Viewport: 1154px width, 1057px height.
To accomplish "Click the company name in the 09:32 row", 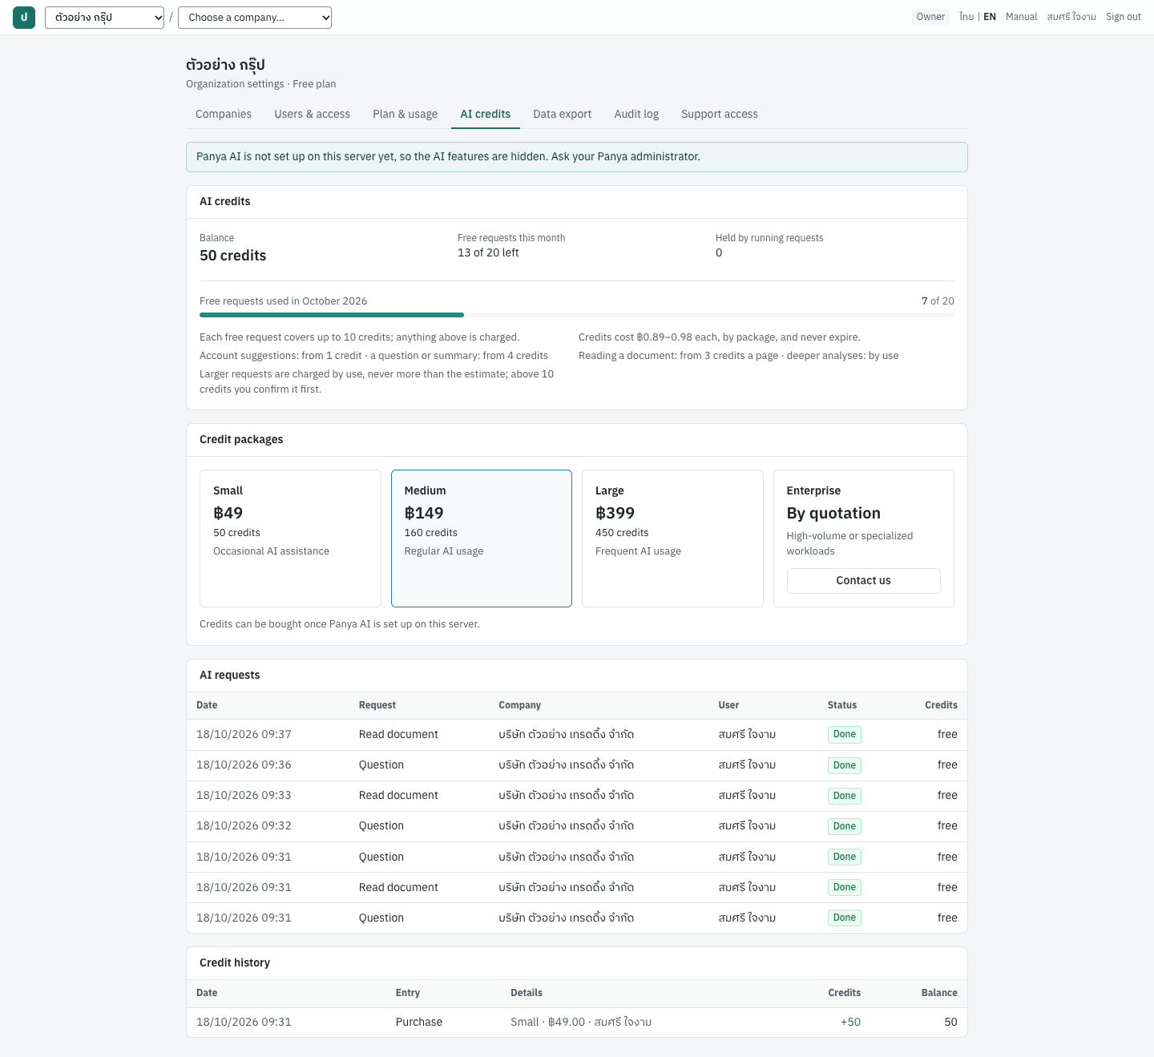I will (567, 826).
